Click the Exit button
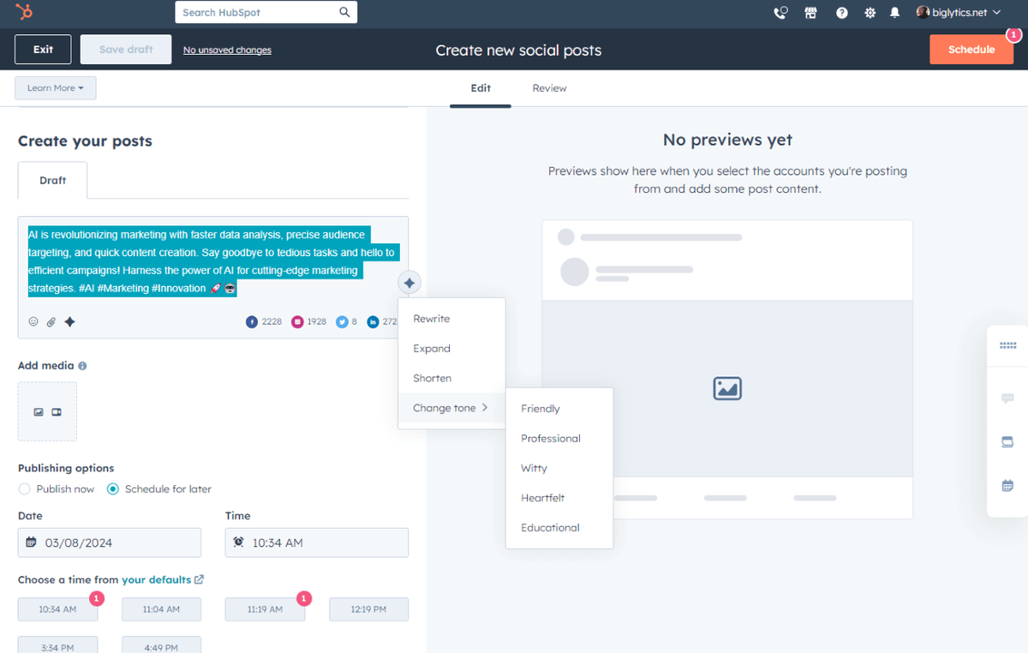 point(43,50)
